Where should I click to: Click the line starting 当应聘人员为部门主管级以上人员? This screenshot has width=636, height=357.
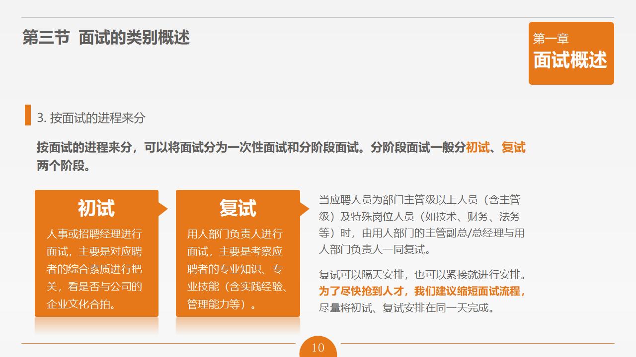tap(420, 200)
